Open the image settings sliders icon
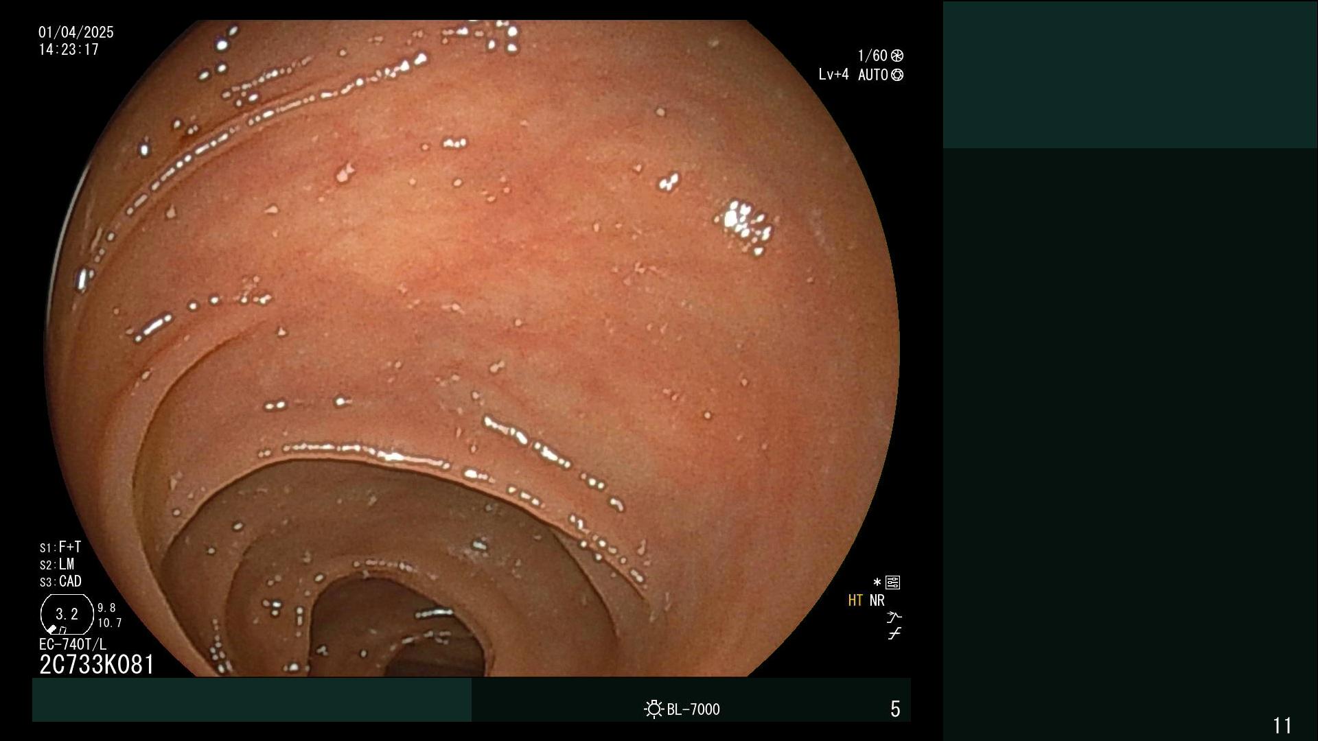Screen dimensions: 1318x741 coord(893,583)
